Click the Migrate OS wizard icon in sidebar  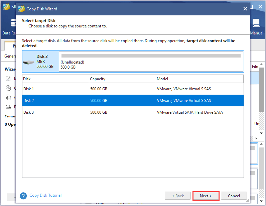8,79
